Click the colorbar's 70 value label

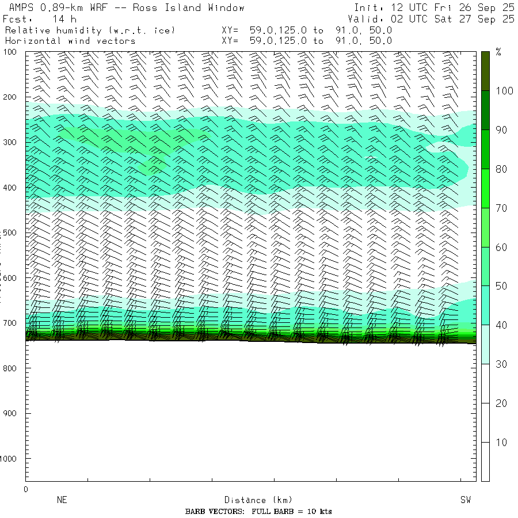click(x=501, y=208)
